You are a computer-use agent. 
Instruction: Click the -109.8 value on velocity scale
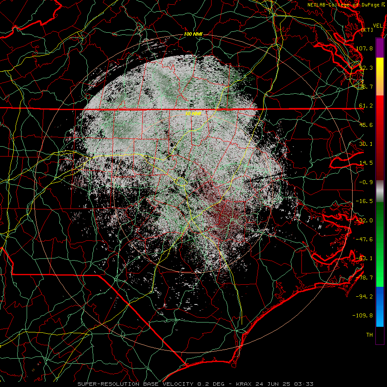point(362,316)
